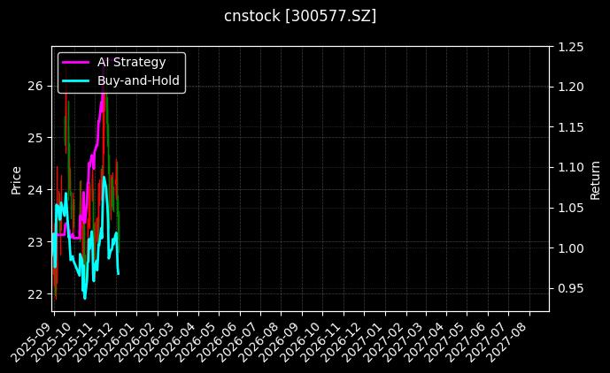Click the chart title cnstock [300577.SZ]
Image resolution: width=610 pixels, height=373 pixels.
pyautogui.click(x=300, y=16)
